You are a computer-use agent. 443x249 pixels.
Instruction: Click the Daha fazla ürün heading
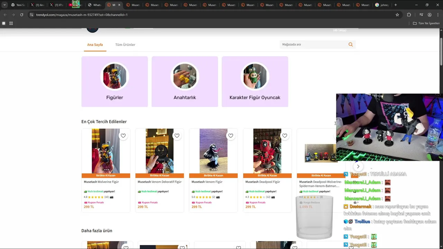coord(97,231)
